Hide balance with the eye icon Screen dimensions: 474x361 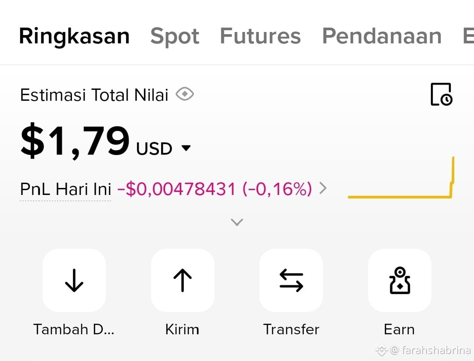coord(185,94)
